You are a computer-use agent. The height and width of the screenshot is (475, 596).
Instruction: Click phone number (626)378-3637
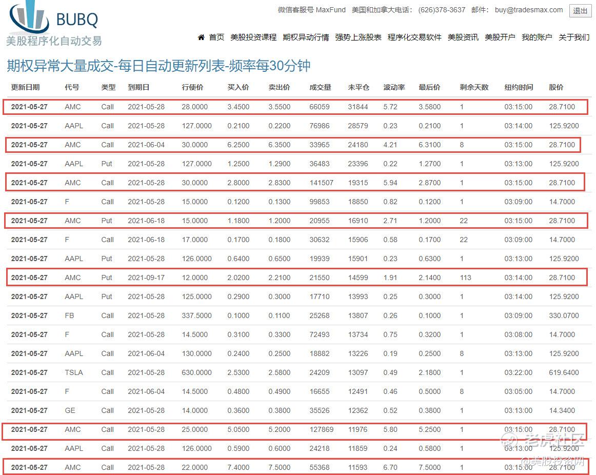tap(442, 10)
